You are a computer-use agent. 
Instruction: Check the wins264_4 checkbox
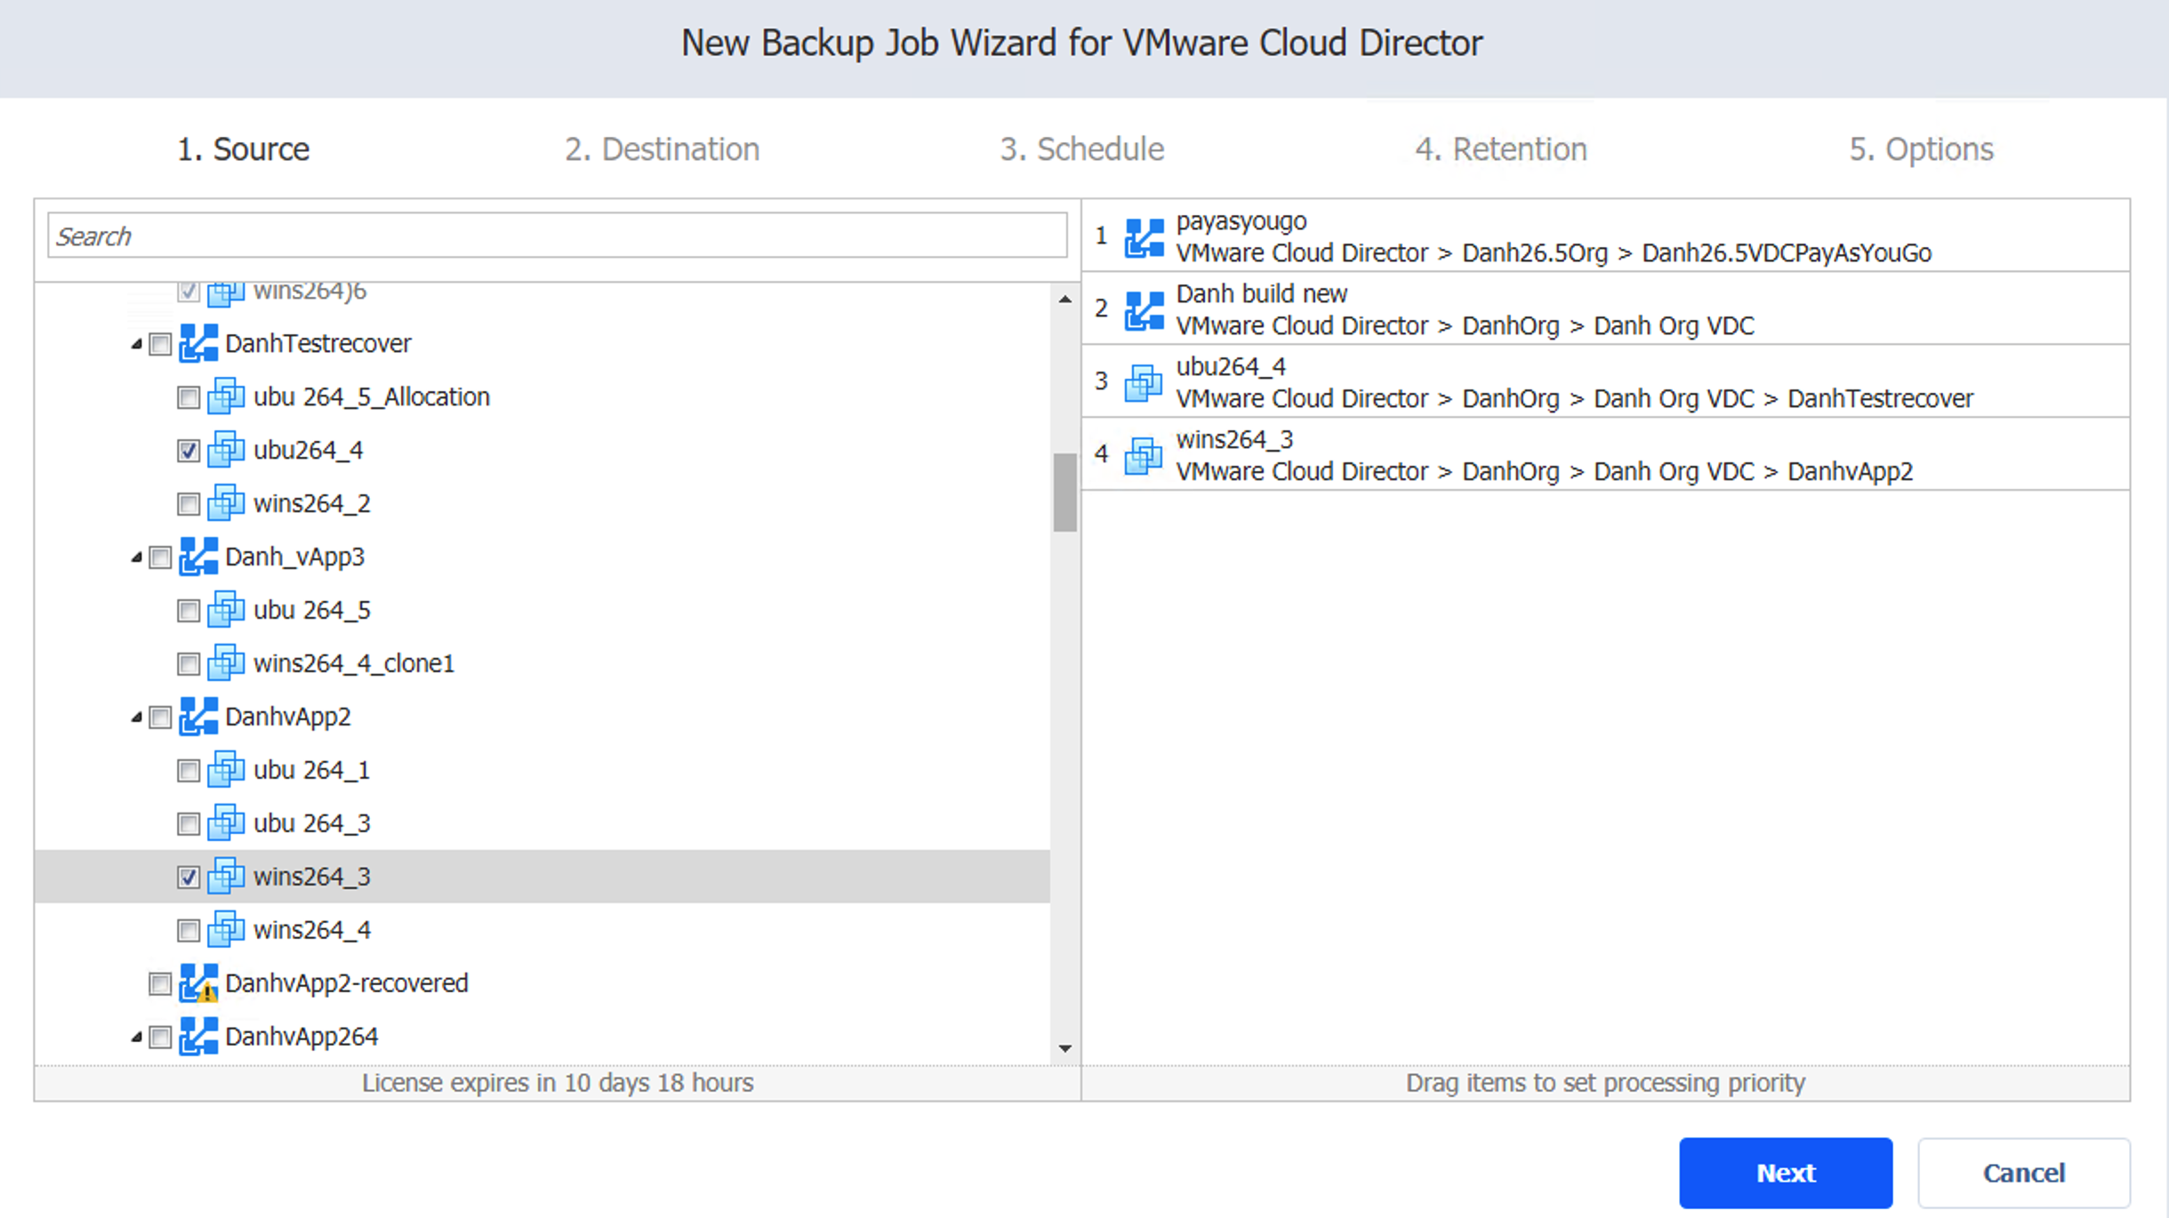[x=189, y=931]
